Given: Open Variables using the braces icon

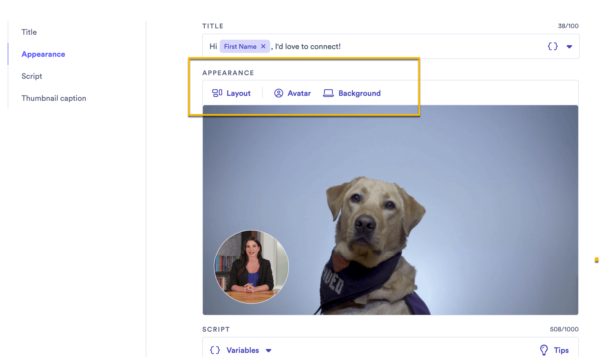Looking at the screenshot, I should point(215,350).
